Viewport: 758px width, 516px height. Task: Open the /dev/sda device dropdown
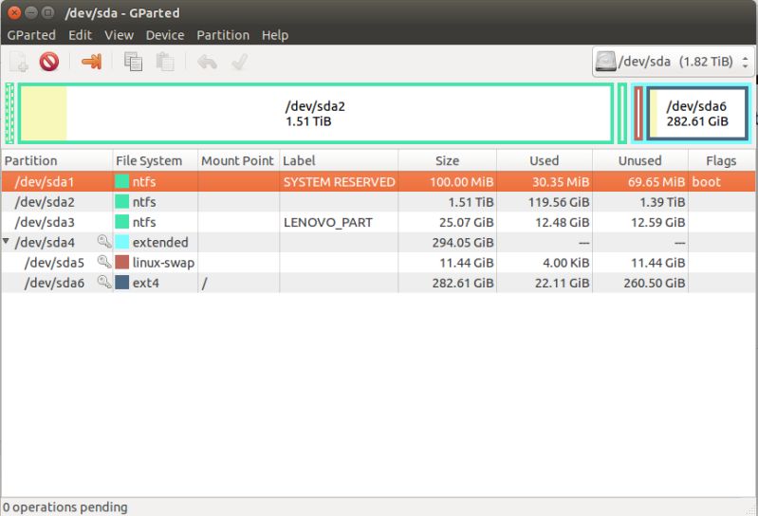pos(673,62)
